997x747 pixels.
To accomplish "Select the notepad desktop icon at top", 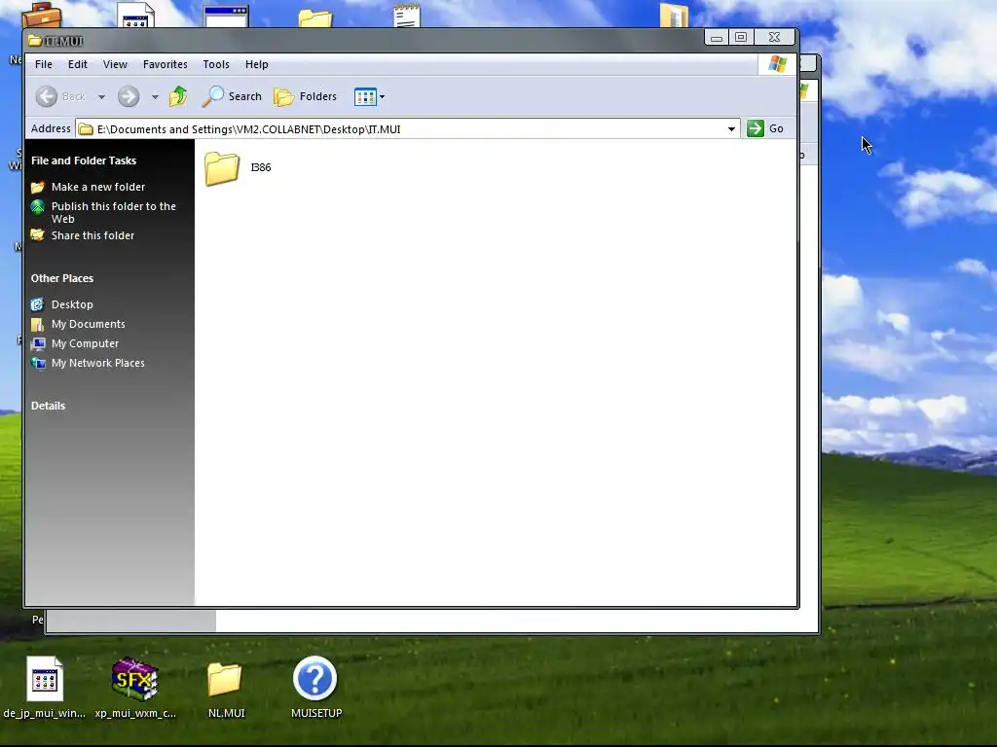I will [x=407, y=16].
